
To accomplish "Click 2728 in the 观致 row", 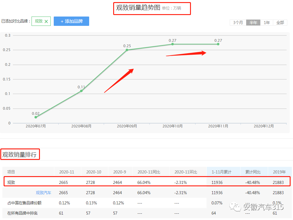I will (90, 182).
